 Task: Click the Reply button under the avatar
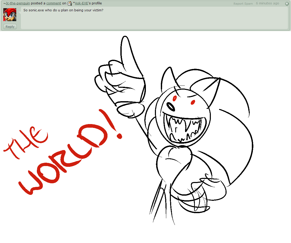coord(10,27)
